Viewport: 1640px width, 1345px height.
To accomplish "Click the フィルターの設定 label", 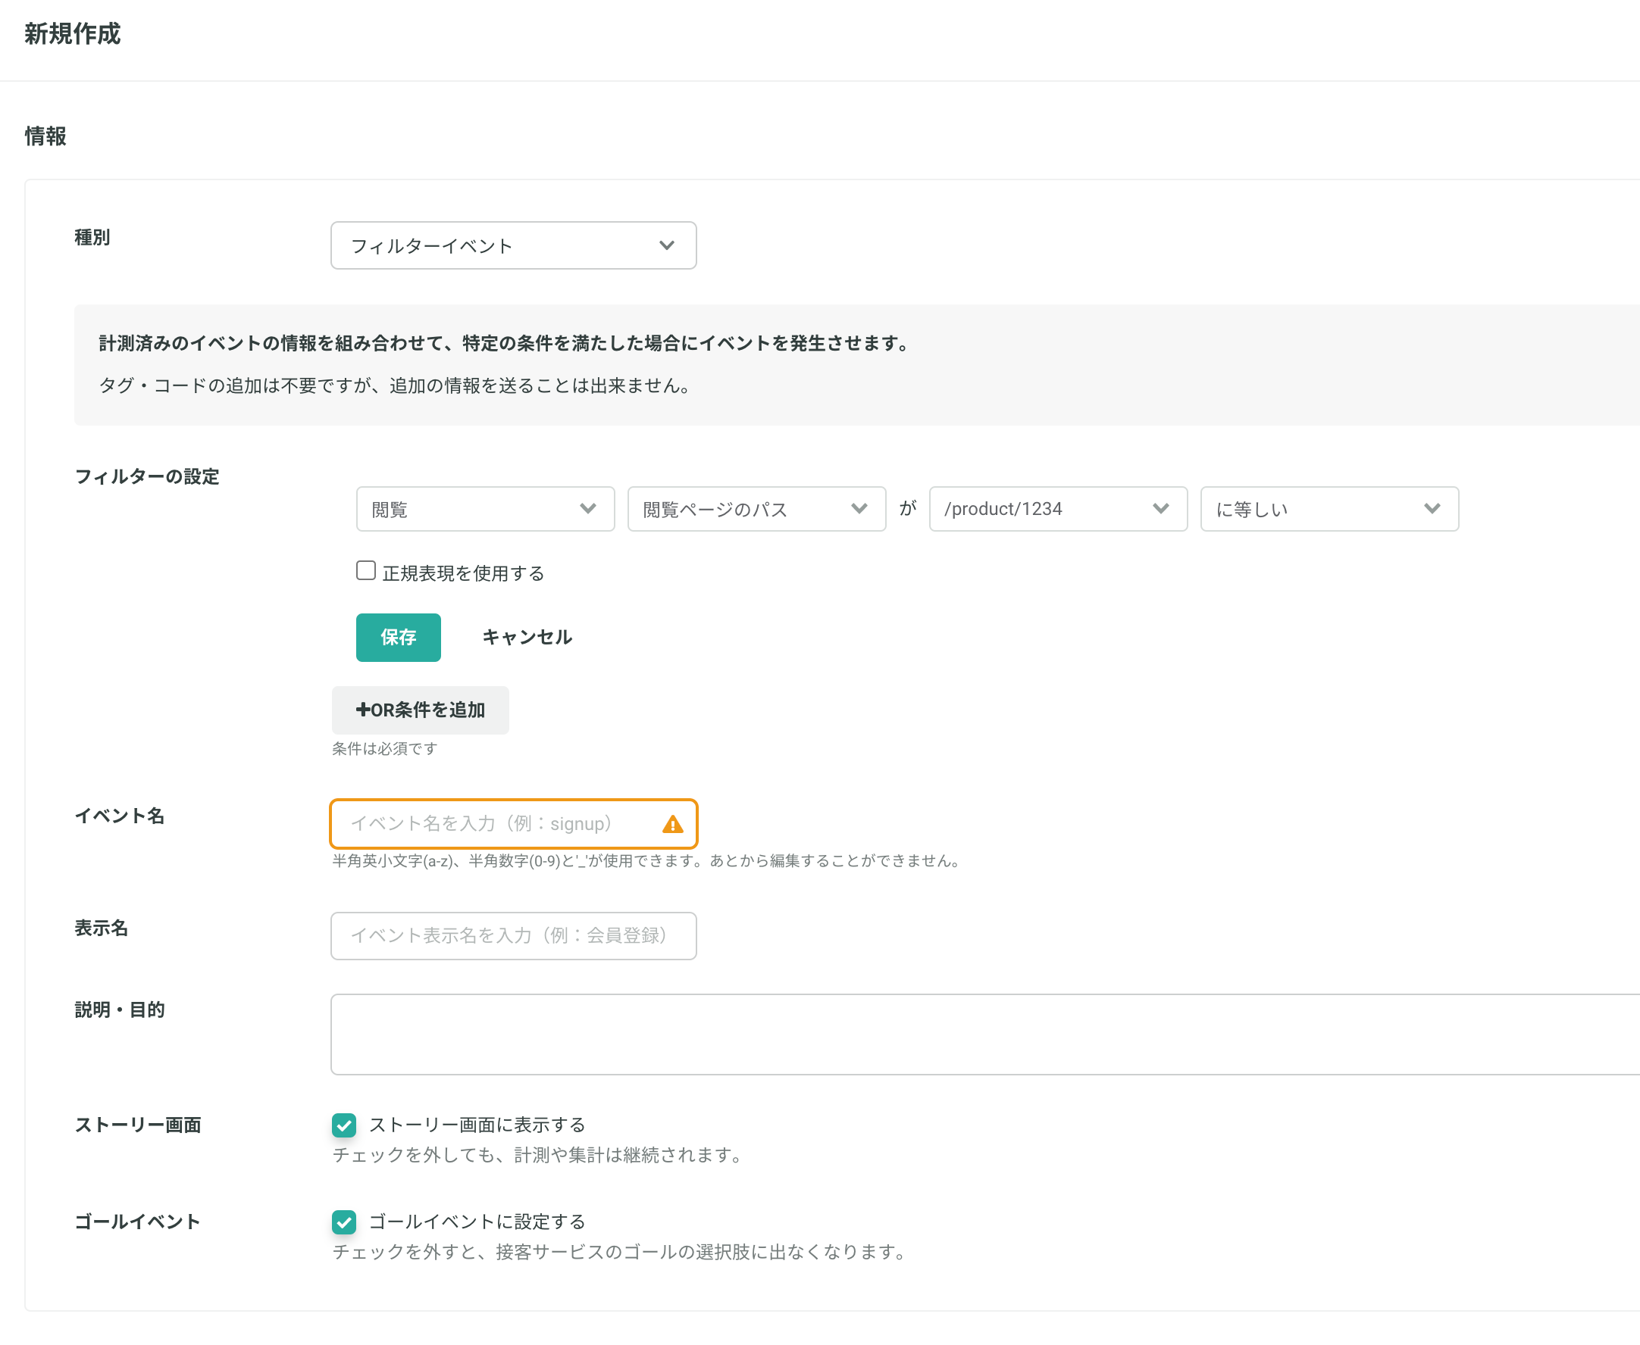I will [x=147, y=476].
